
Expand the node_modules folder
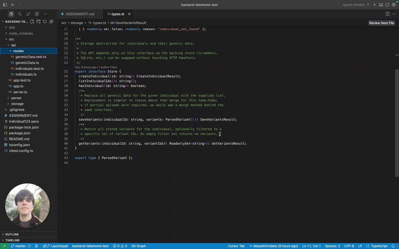21,33
